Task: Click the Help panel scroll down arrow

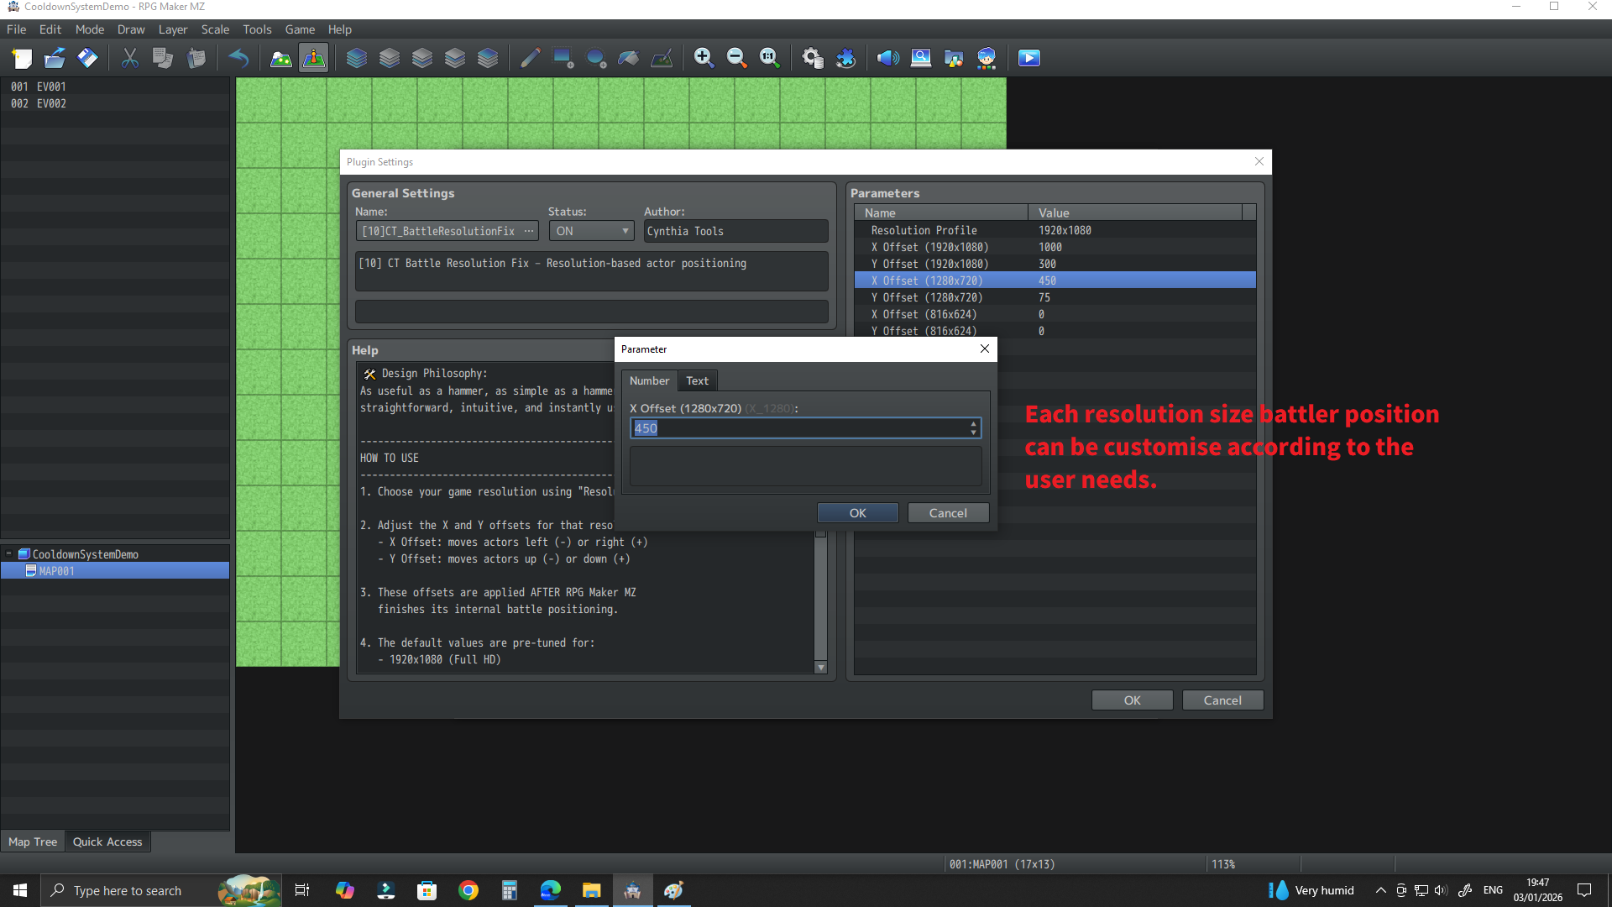Action: (x=820, y=668)
